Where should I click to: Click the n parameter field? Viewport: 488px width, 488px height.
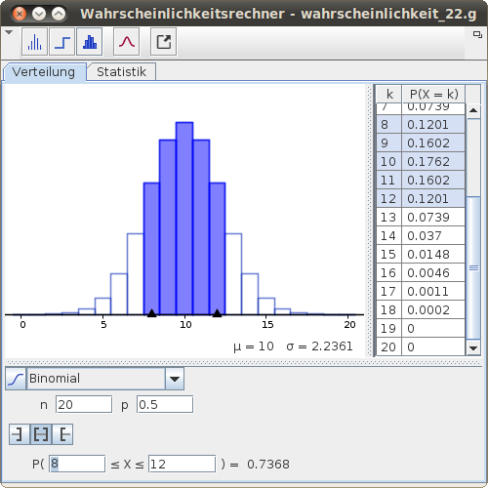[x=84, y=405]
